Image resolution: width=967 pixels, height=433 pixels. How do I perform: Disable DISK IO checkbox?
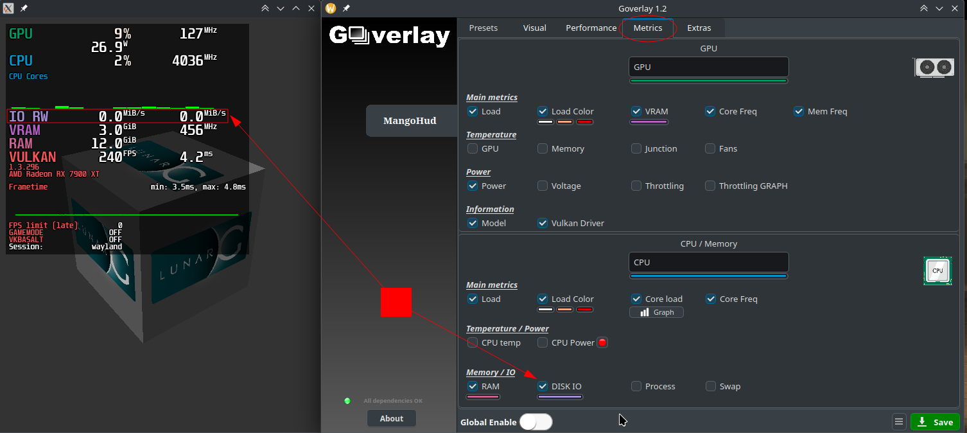coord(543,386)
